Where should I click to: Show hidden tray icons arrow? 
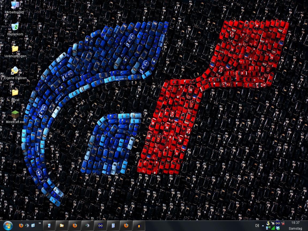click(x=263, y=226)
